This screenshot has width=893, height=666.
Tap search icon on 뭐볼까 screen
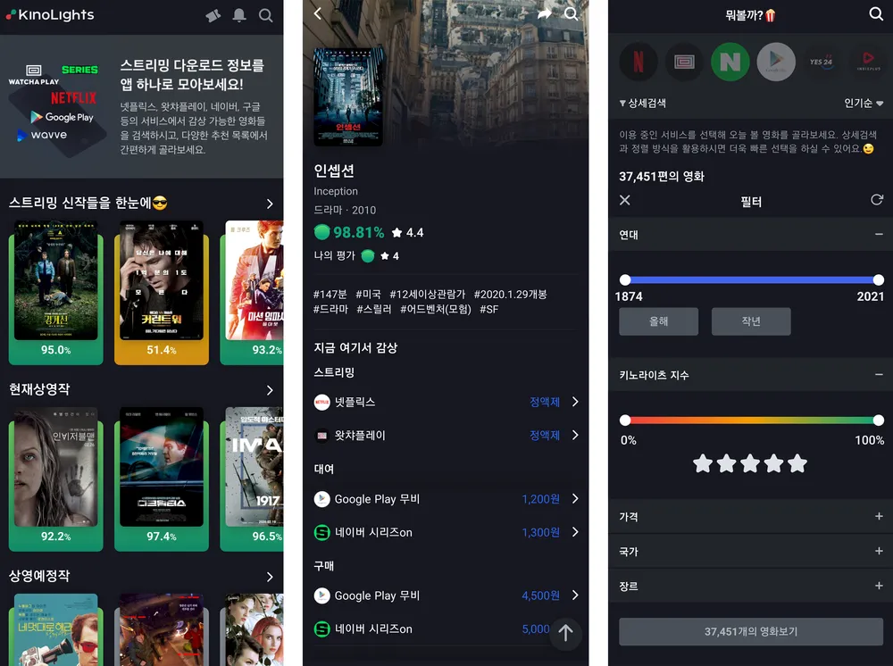click(x=876, y=13)
